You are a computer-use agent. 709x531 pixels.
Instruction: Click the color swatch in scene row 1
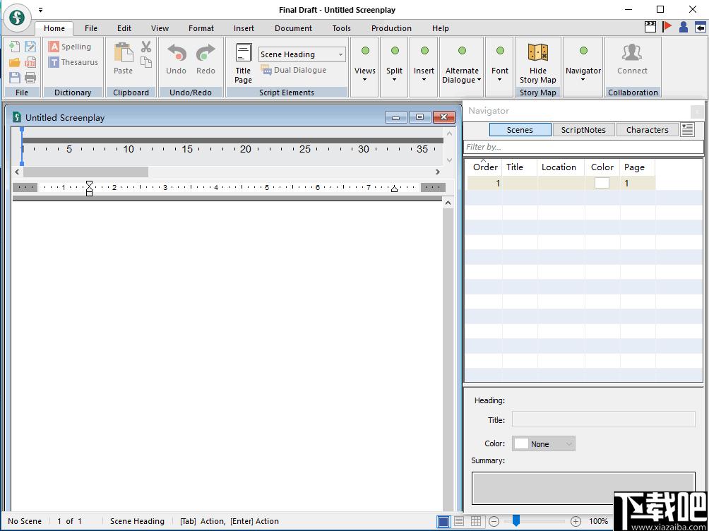[x=602, y=183]
